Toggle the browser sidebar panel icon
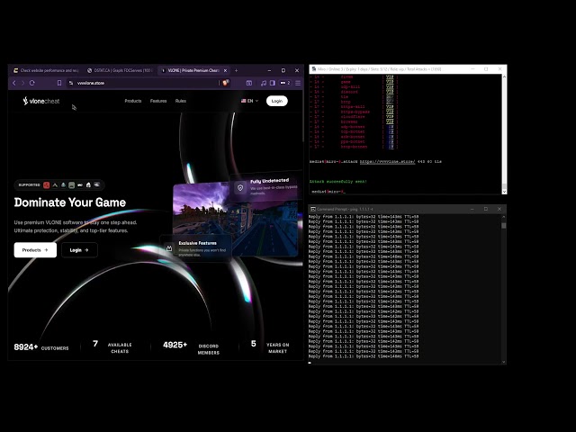The image size is (576, 432). pos(272,83)
